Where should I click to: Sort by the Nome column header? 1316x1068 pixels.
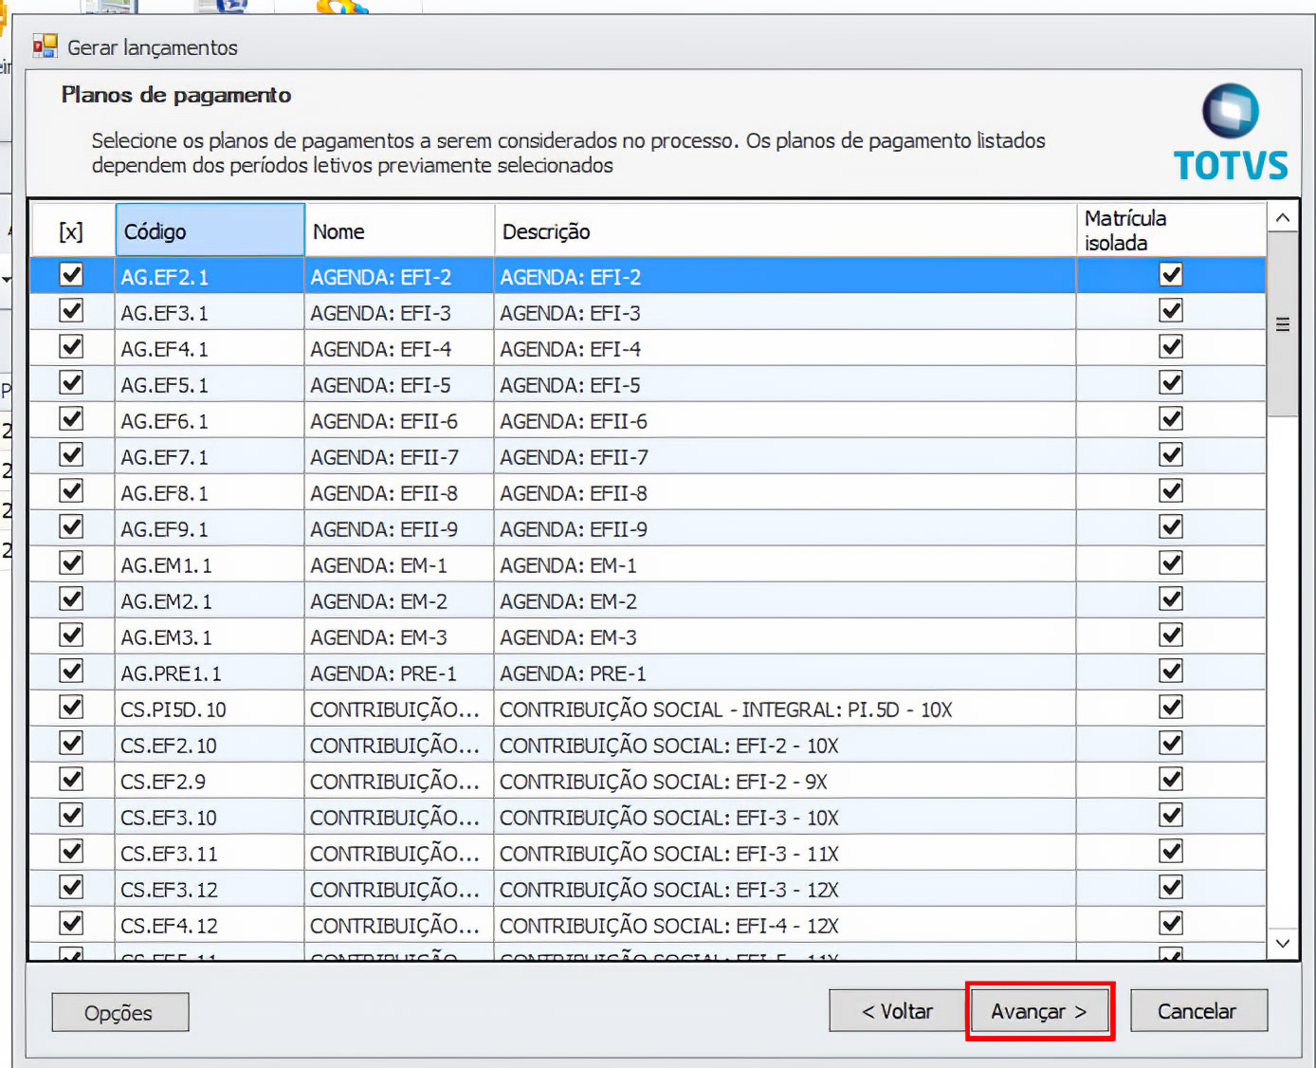click(398, 231)
